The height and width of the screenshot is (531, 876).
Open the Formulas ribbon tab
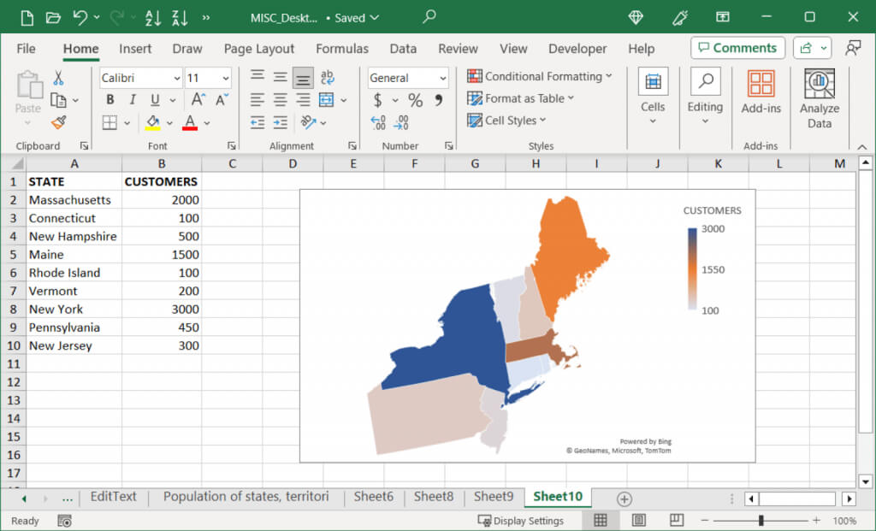(x=341, y=49)
